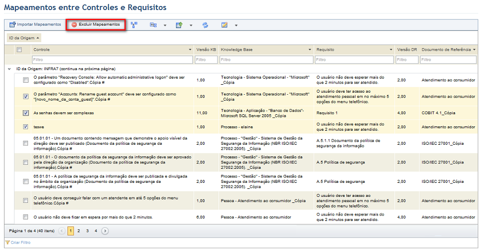Open dropdown arrow beside pencil icon
481x251 pixels.
[x=236, y=25]
